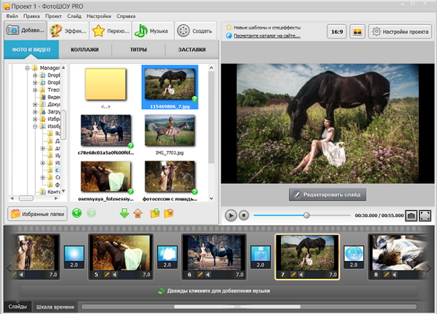Switch to Слайды view
The height and width of the screenshot is (314, 437).
coord(17,307)
